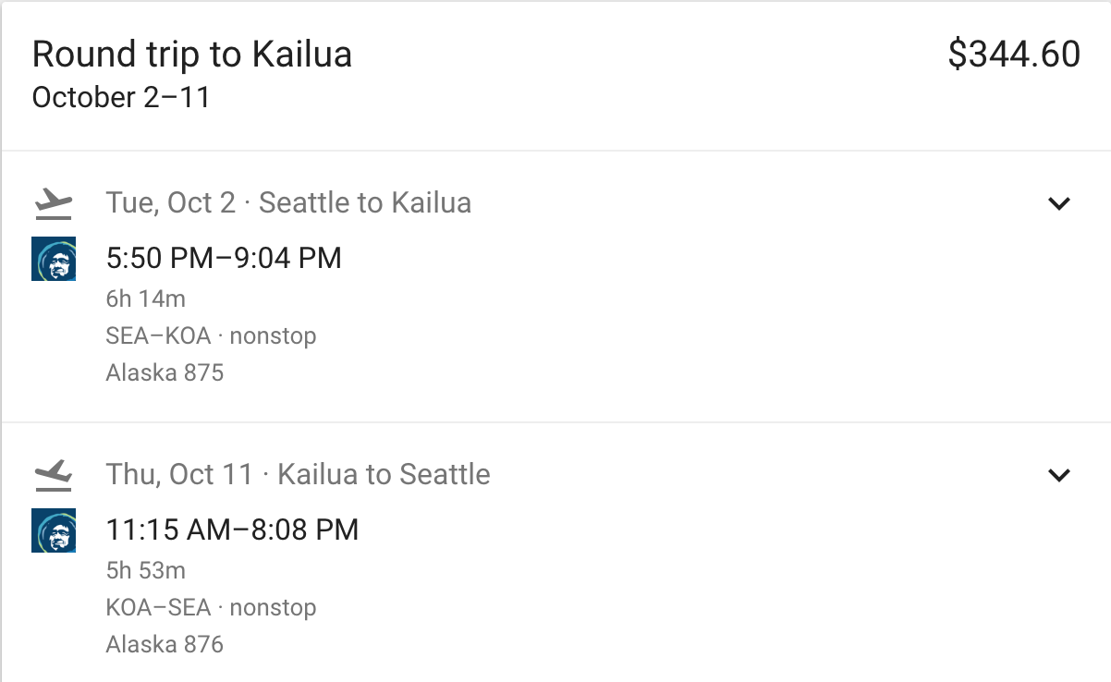Image resolution: width=1111 pixels, height=682 pixels.
Task: Click the 6h 14m flight duration
Action: coord(145,298)
